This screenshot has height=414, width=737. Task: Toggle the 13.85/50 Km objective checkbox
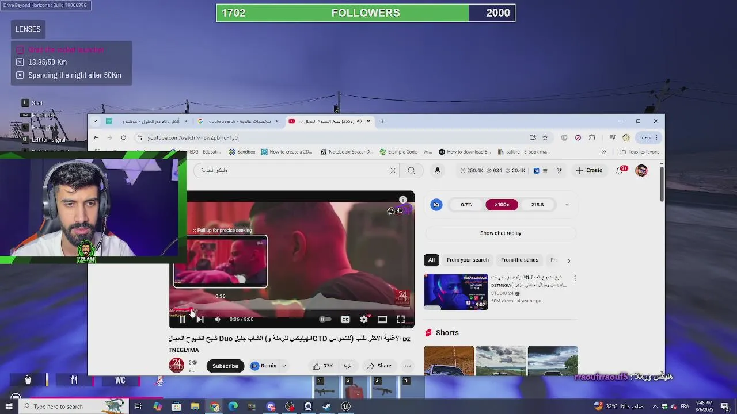coord(20,62)
